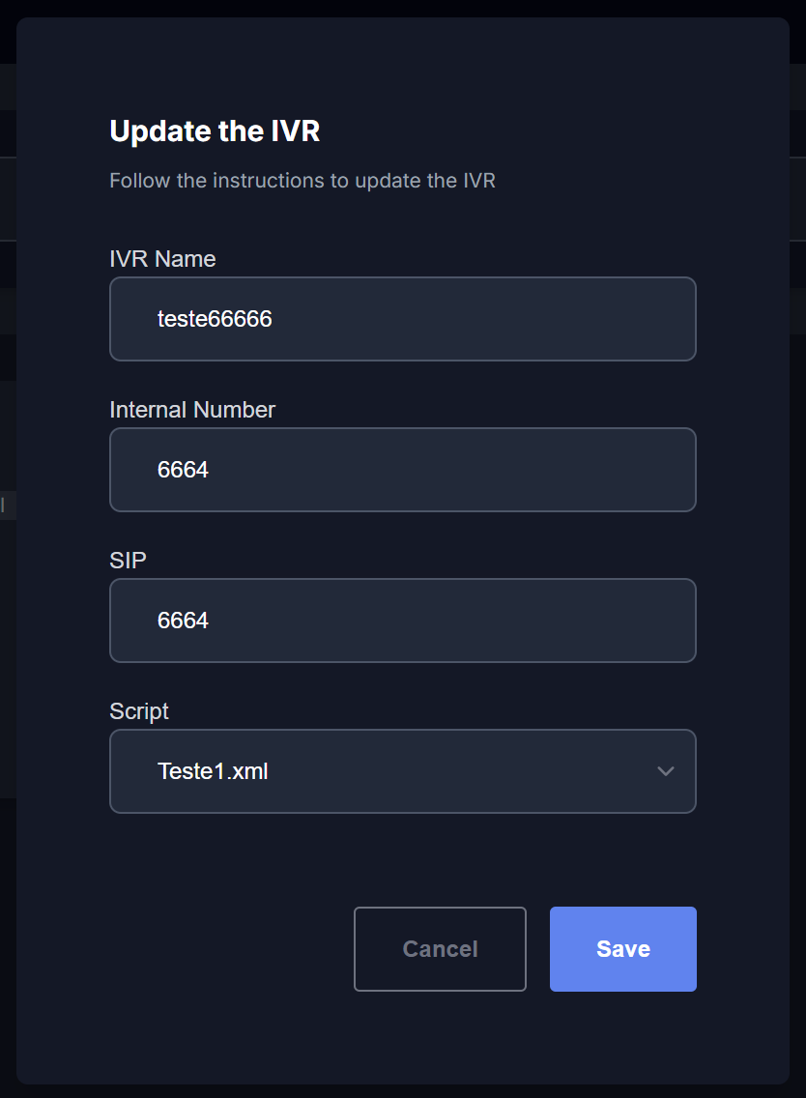Viewport: 806px width, 1098px height.
Task: Click the Teste1.xml selected script value
Action: pos(213,771)
